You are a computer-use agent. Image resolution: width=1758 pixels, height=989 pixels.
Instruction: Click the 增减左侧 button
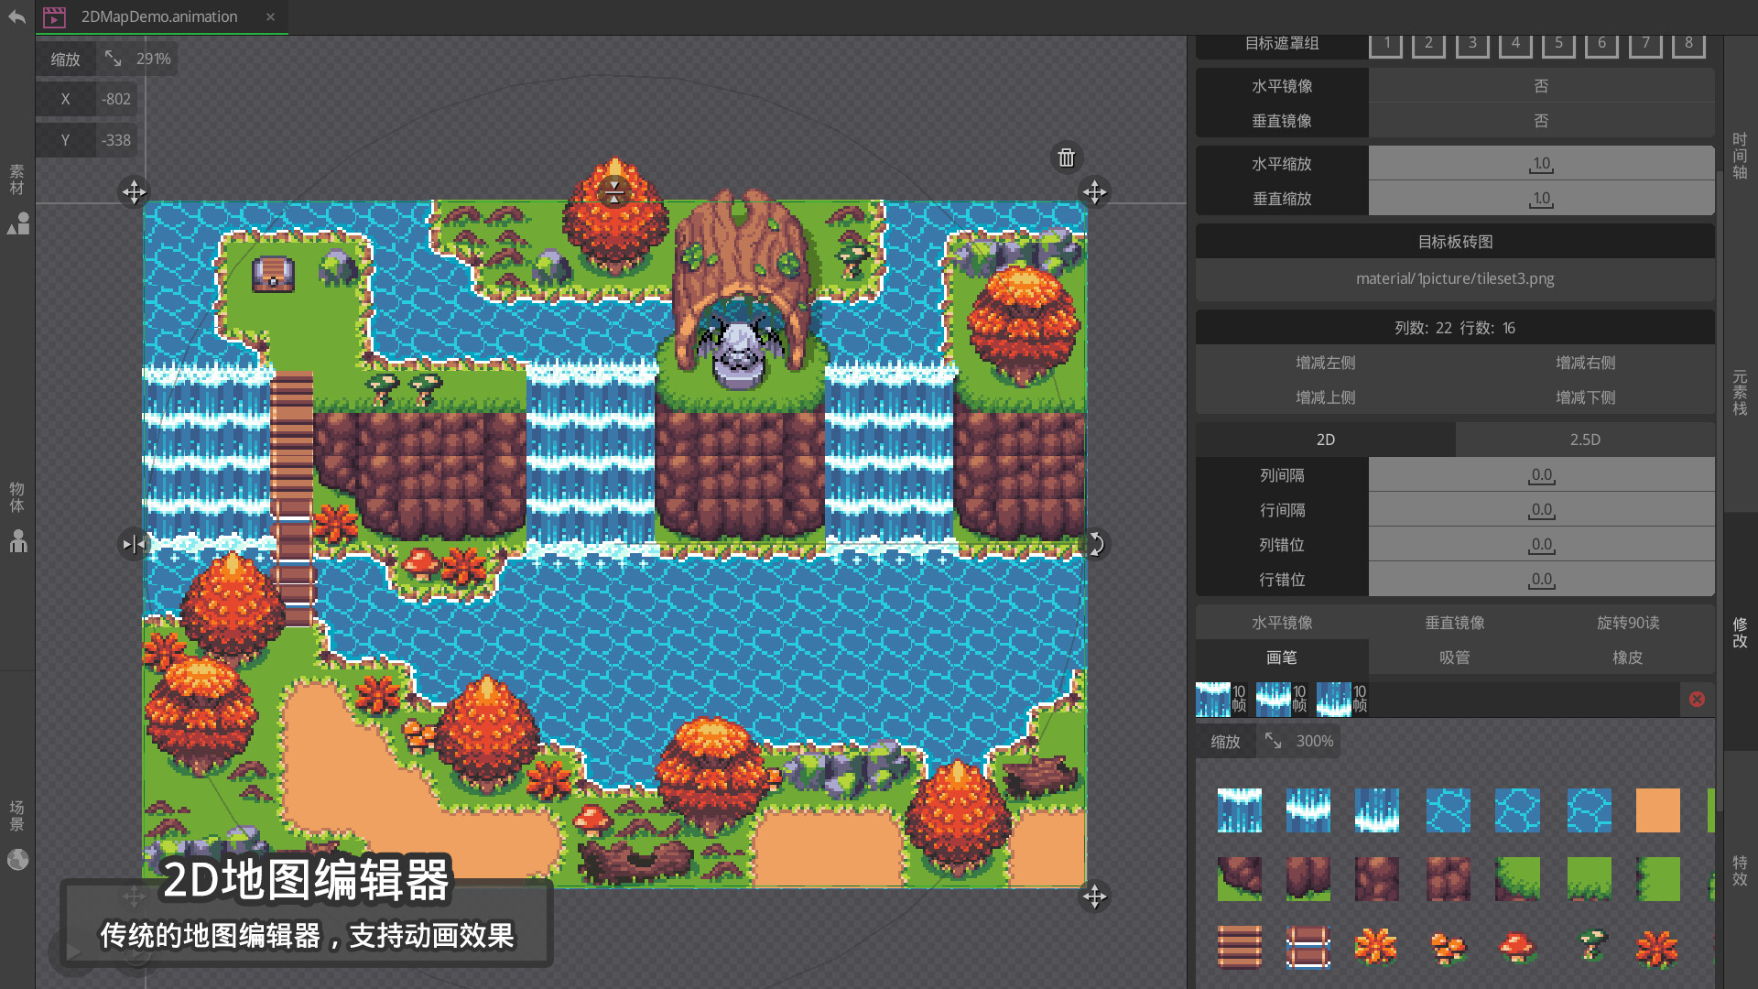[1325, 363]
